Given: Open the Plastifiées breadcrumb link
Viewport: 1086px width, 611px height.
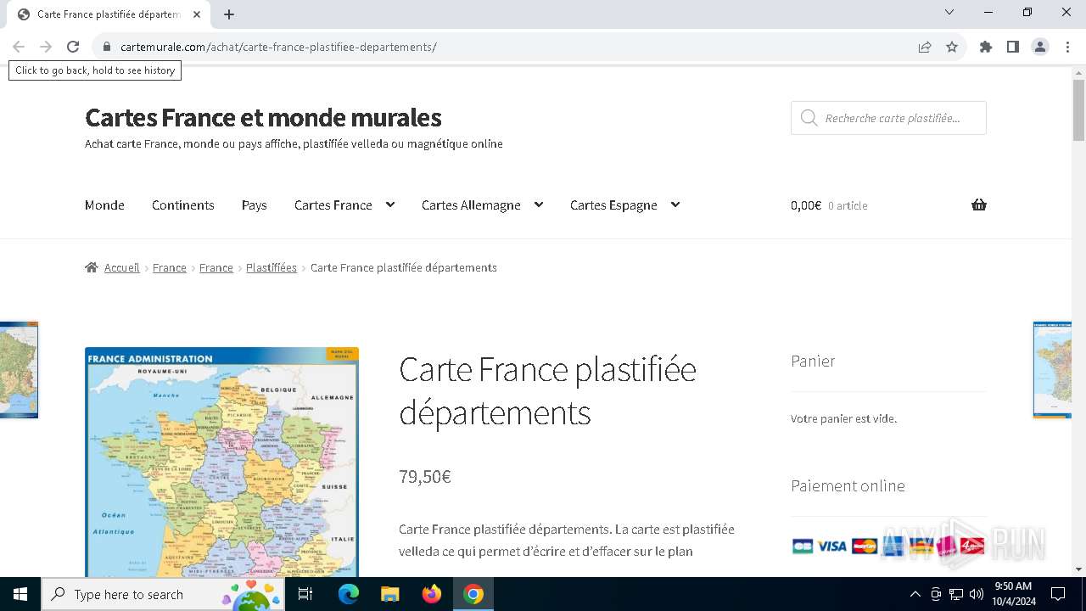Looking at the screenshot, I should pyautogui.click(x=271, y=267).
